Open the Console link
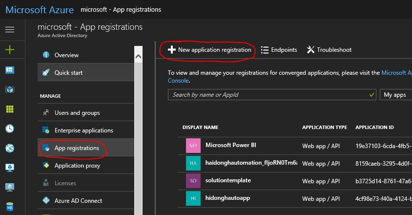Screen dimensions: 412x215 pyautogui.click(x=178, y=81)
